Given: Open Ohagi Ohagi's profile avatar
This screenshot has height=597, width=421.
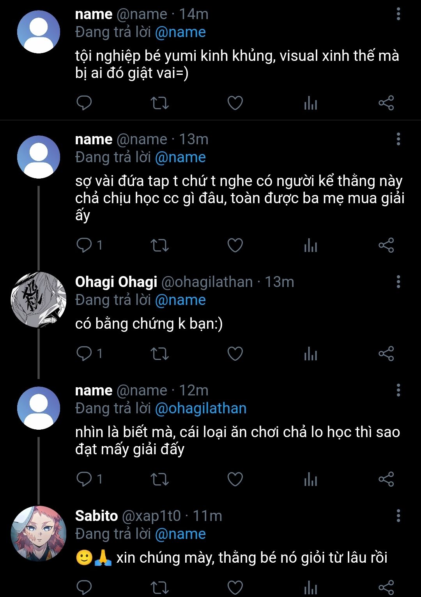Looking at the screenshot, I should (38, 299).
